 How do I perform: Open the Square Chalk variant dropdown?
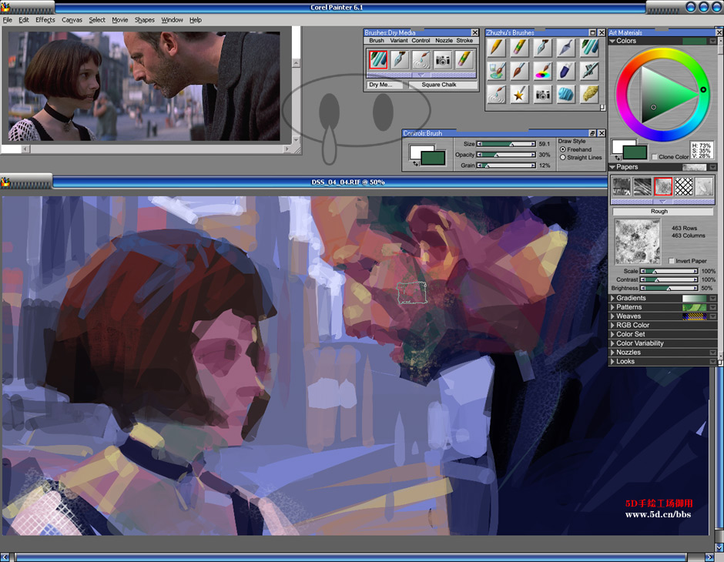coord(442,85)
